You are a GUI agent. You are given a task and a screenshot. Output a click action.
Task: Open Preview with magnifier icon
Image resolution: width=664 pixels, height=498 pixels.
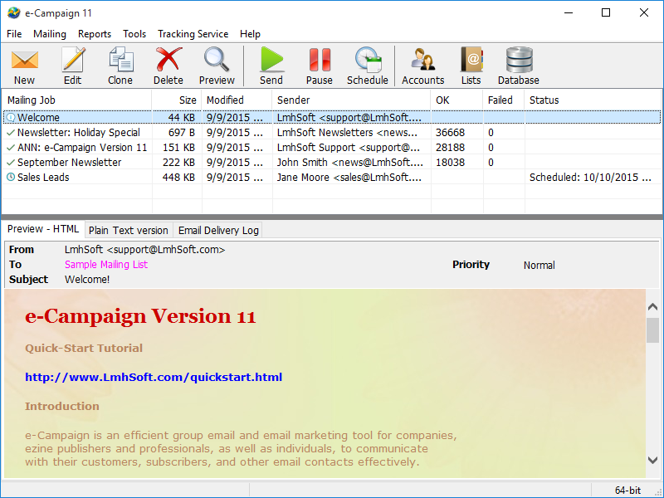217,66
